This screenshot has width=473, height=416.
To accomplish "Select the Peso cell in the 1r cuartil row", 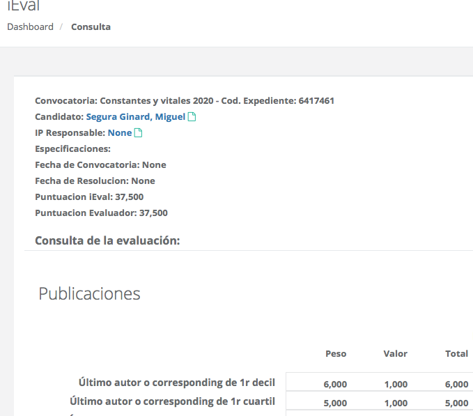I will (335, 403).
